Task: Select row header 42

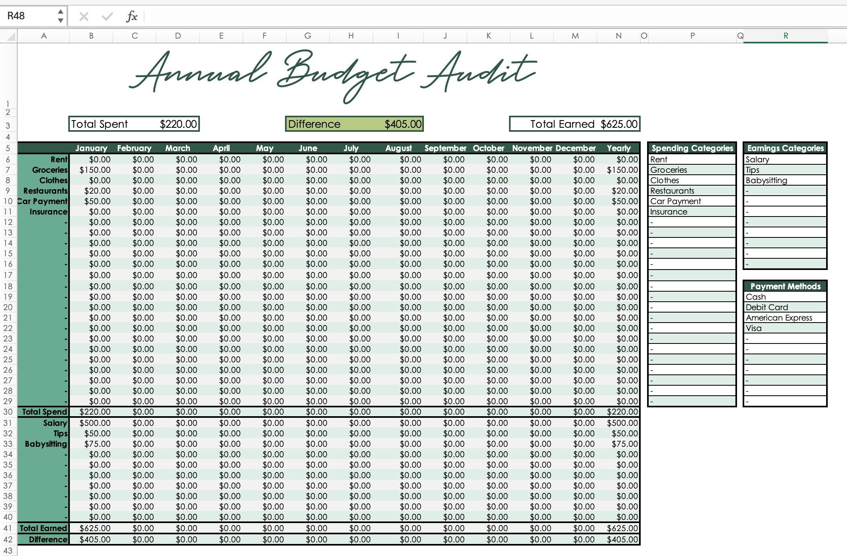Action: coord(9,540)
